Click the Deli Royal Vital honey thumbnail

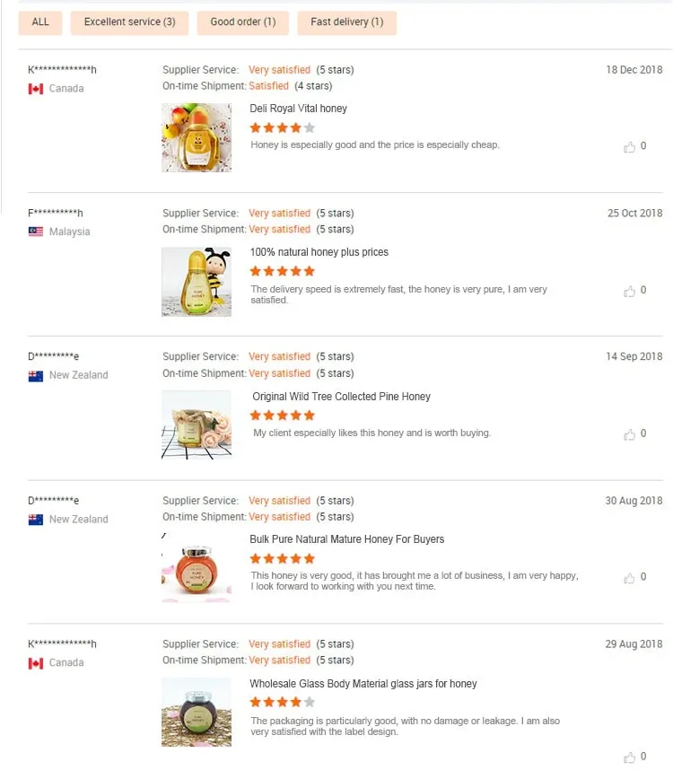click(x=197, y=137)
